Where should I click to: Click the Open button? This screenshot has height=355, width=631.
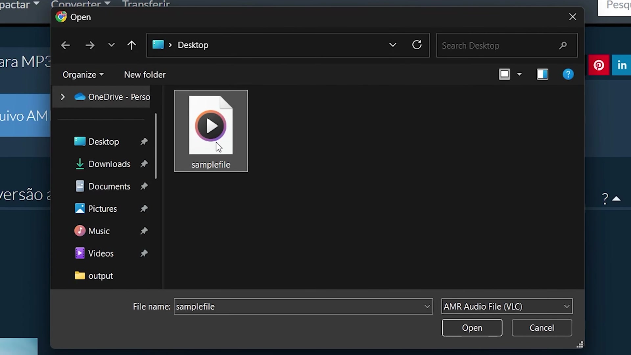pyautogui.click(x=472, y=327)
